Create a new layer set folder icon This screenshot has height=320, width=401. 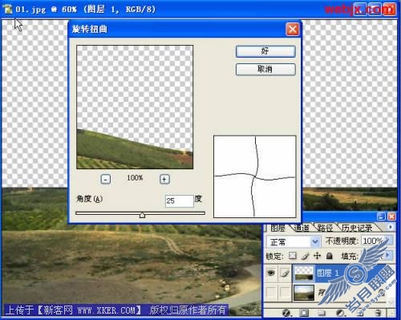(322, 313)
